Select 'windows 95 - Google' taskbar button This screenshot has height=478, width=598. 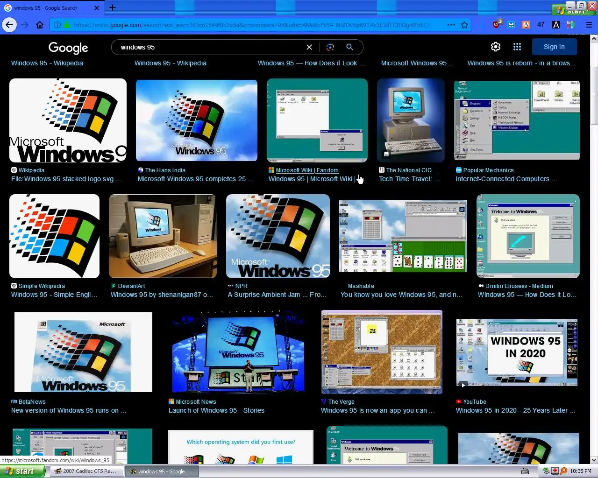(162, 471)
